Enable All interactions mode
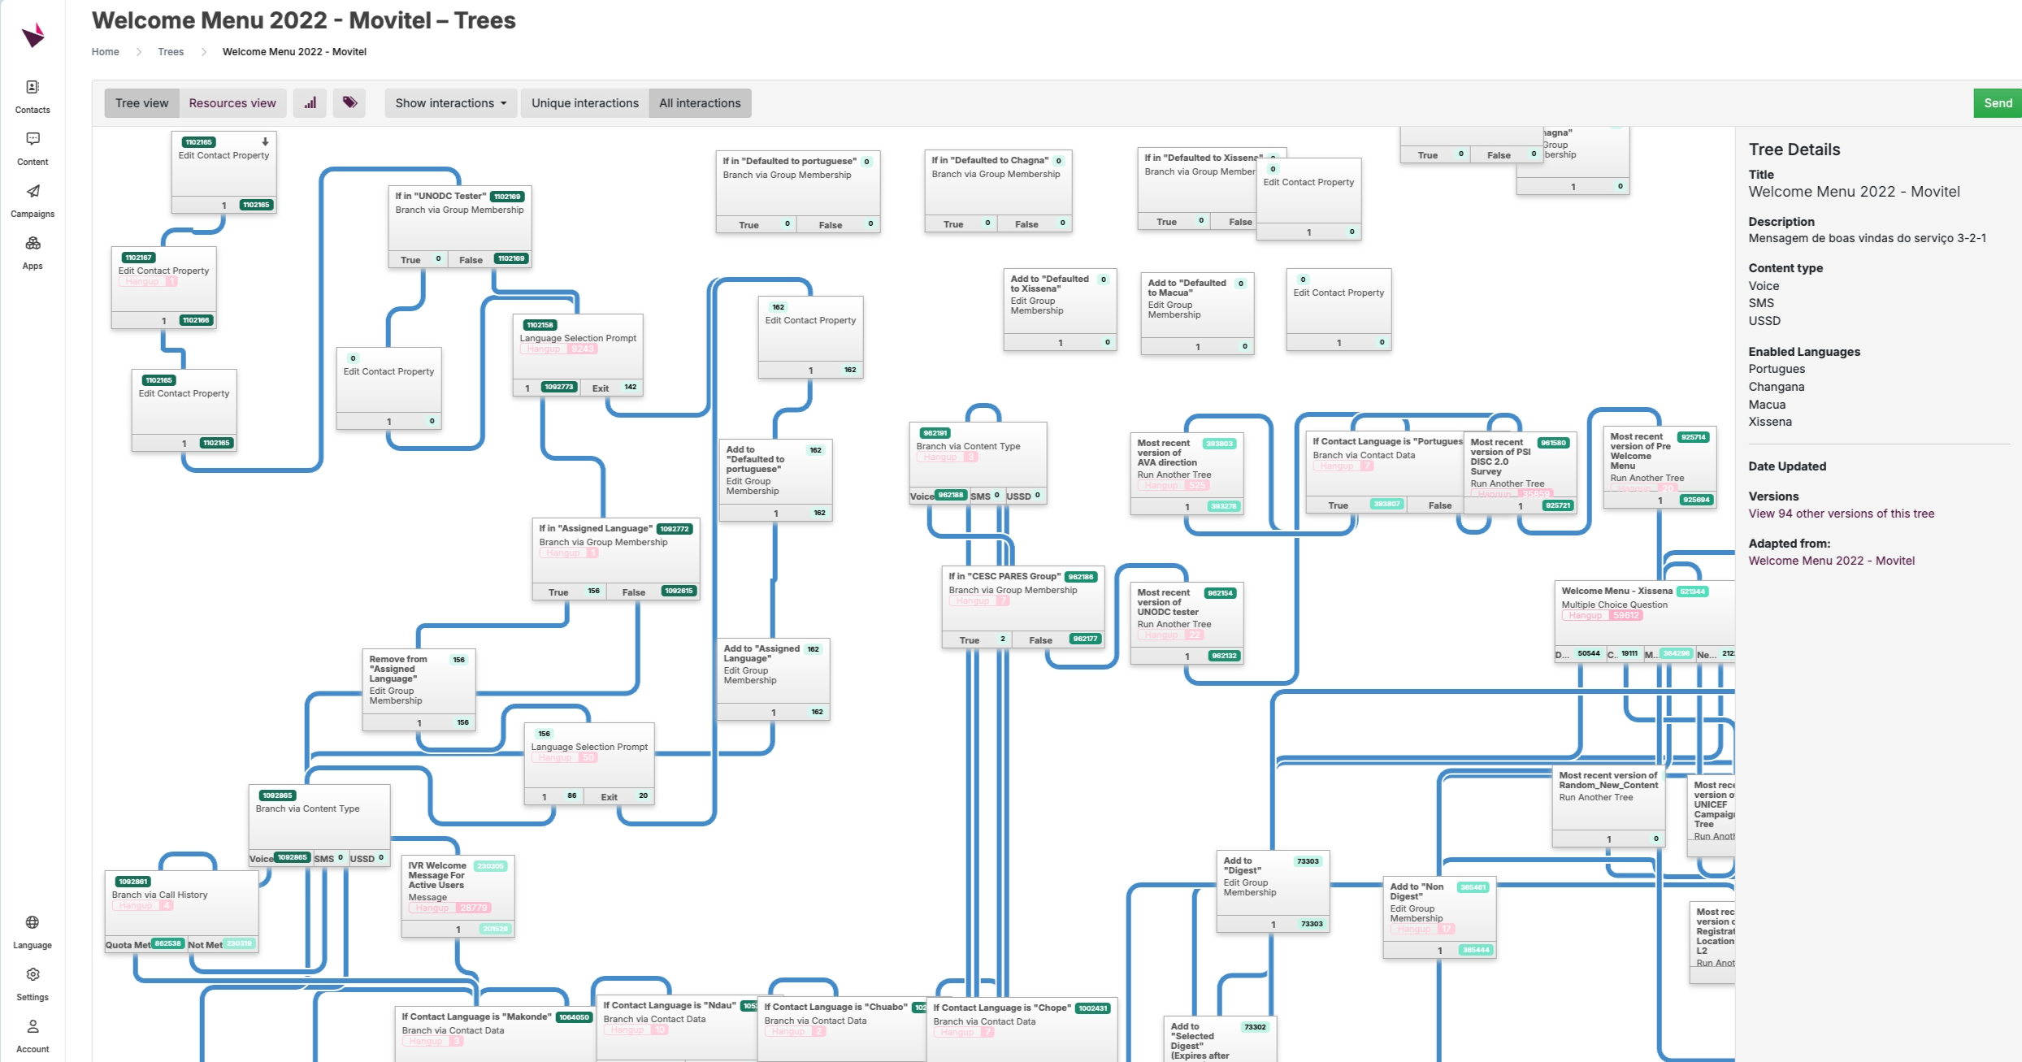 pyautogui.click(x=700, y=102)
